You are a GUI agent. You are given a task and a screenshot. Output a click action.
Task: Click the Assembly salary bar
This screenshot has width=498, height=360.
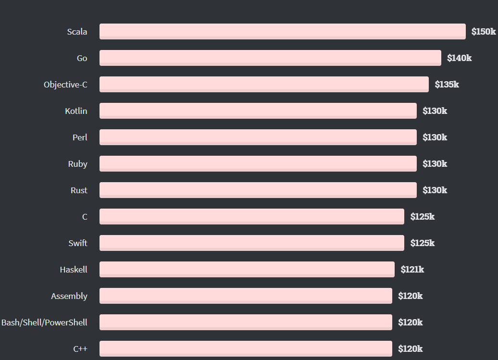[246, 296]
